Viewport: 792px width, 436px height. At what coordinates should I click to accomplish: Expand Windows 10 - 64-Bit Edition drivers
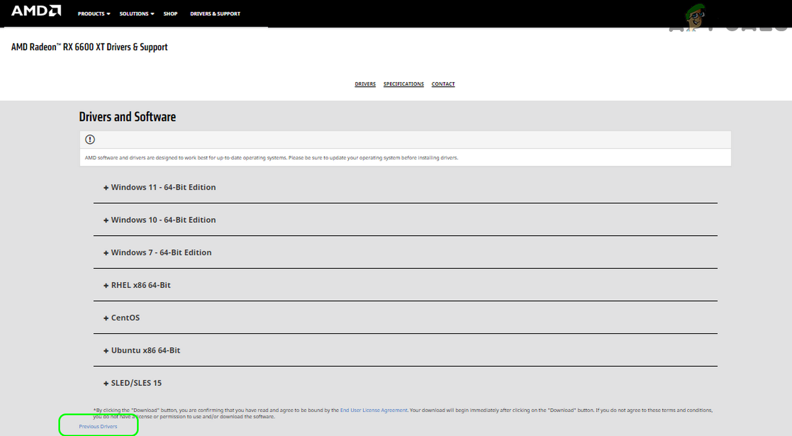coord(405,220)
